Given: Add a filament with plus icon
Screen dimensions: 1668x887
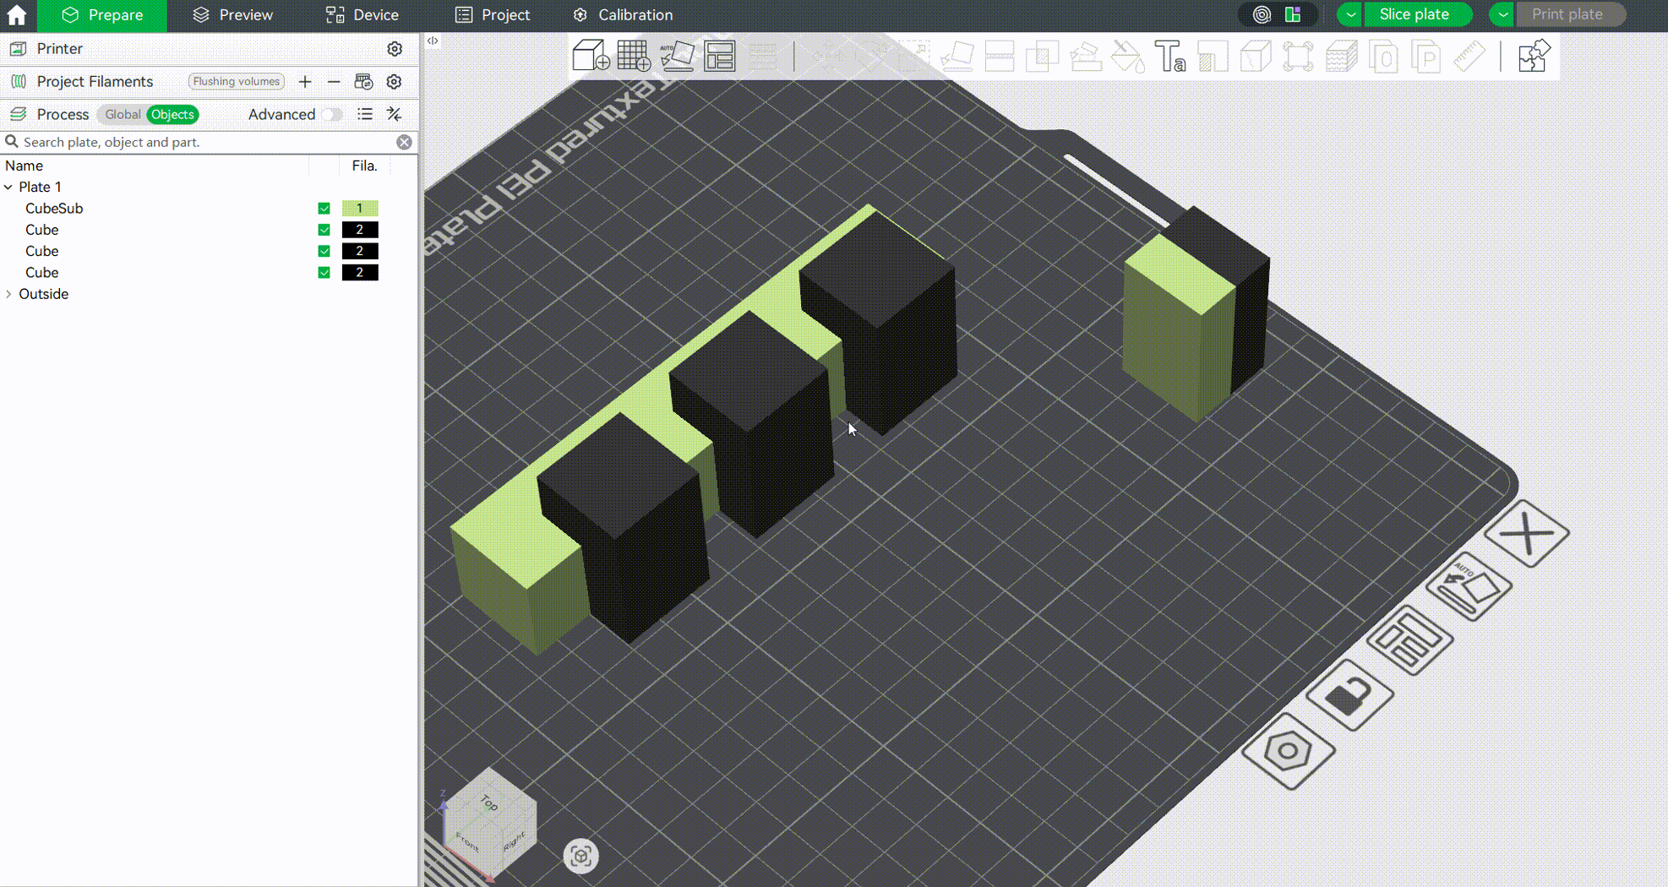Looking at the screenshot, I should 305,82.
